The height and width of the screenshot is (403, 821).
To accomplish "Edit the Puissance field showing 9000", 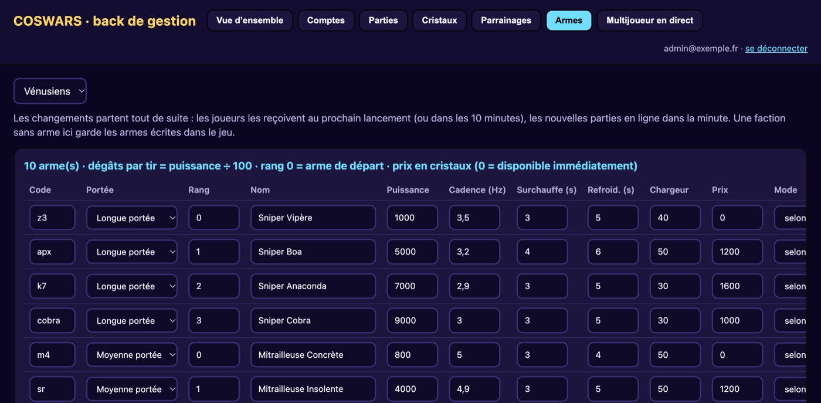I will [x=412, y=320].
